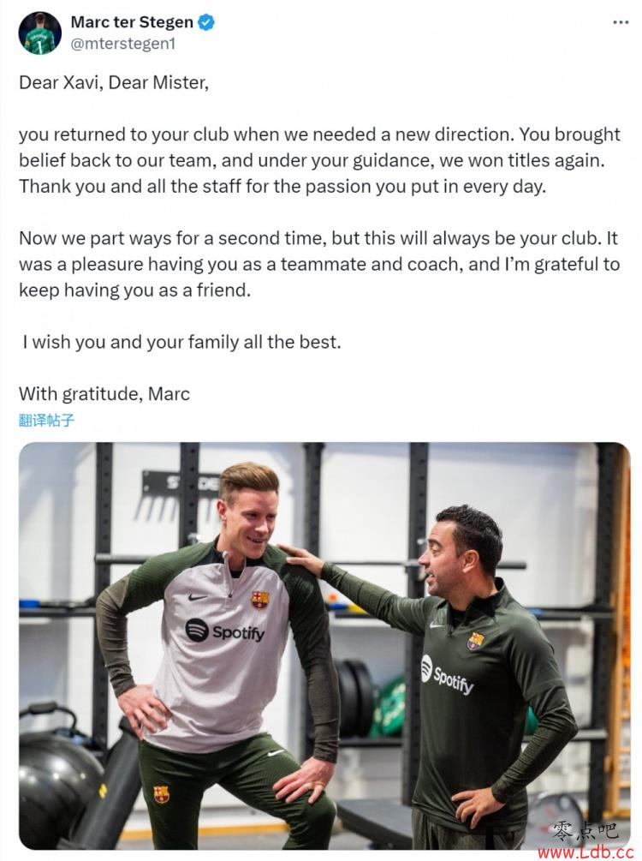This screenshot has width=642, height=861.
Task: Click the 'I wish you and your family' sentence
Action: pyautogui.click(x=181, y=342)
